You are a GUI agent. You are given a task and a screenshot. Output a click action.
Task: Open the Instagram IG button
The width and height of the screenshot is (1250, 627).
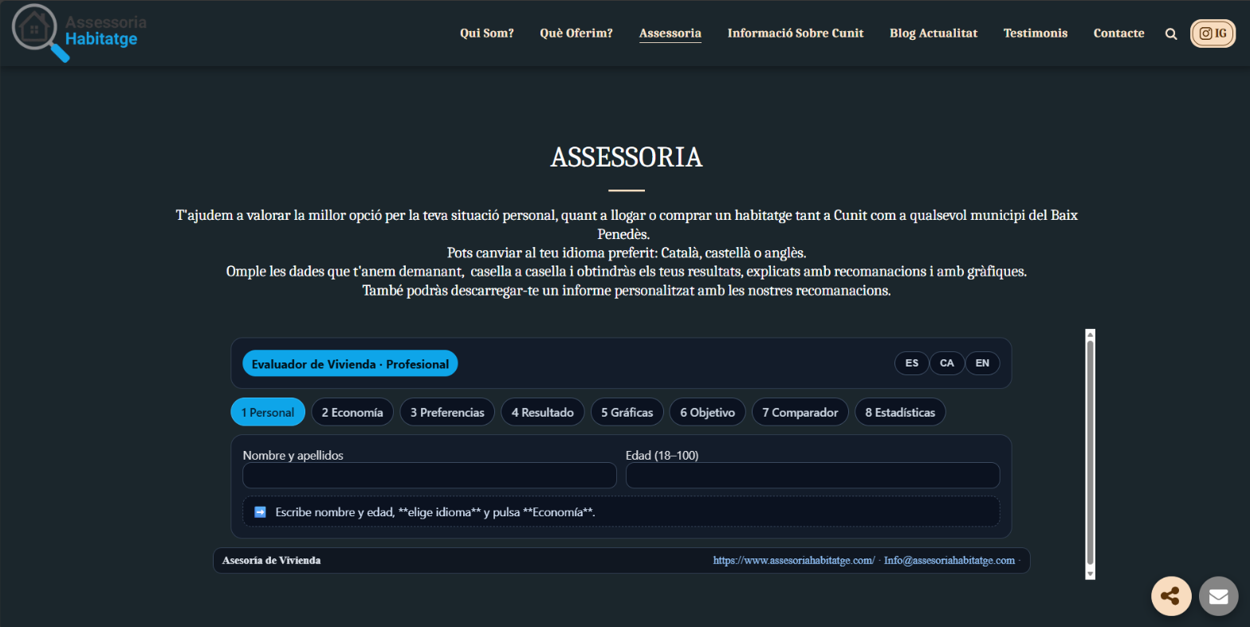(1212, 33)
